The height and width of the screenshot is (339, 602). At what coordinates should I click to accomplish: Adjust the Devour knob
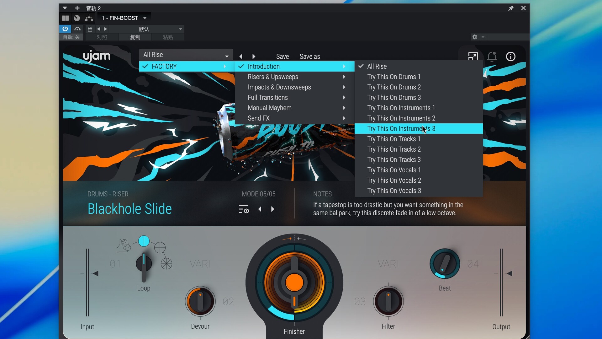pos(200,301)
